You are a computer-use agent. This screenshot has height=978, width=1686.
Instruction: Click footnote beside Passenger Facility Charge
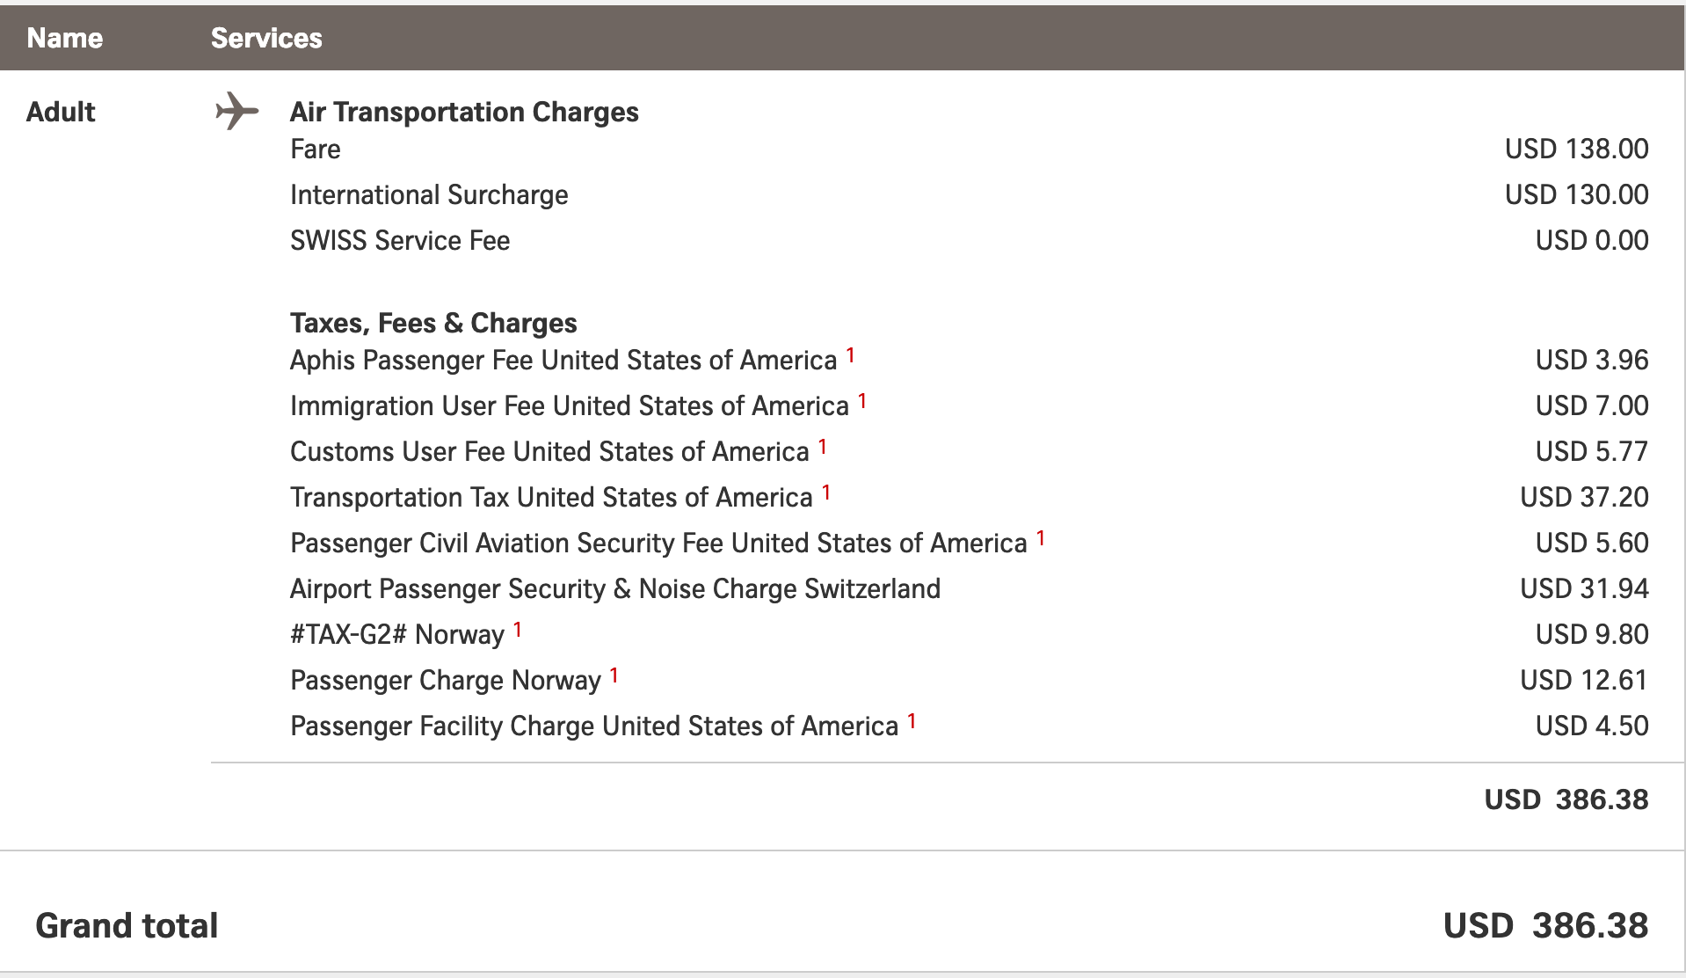click(x=912, y=721)
